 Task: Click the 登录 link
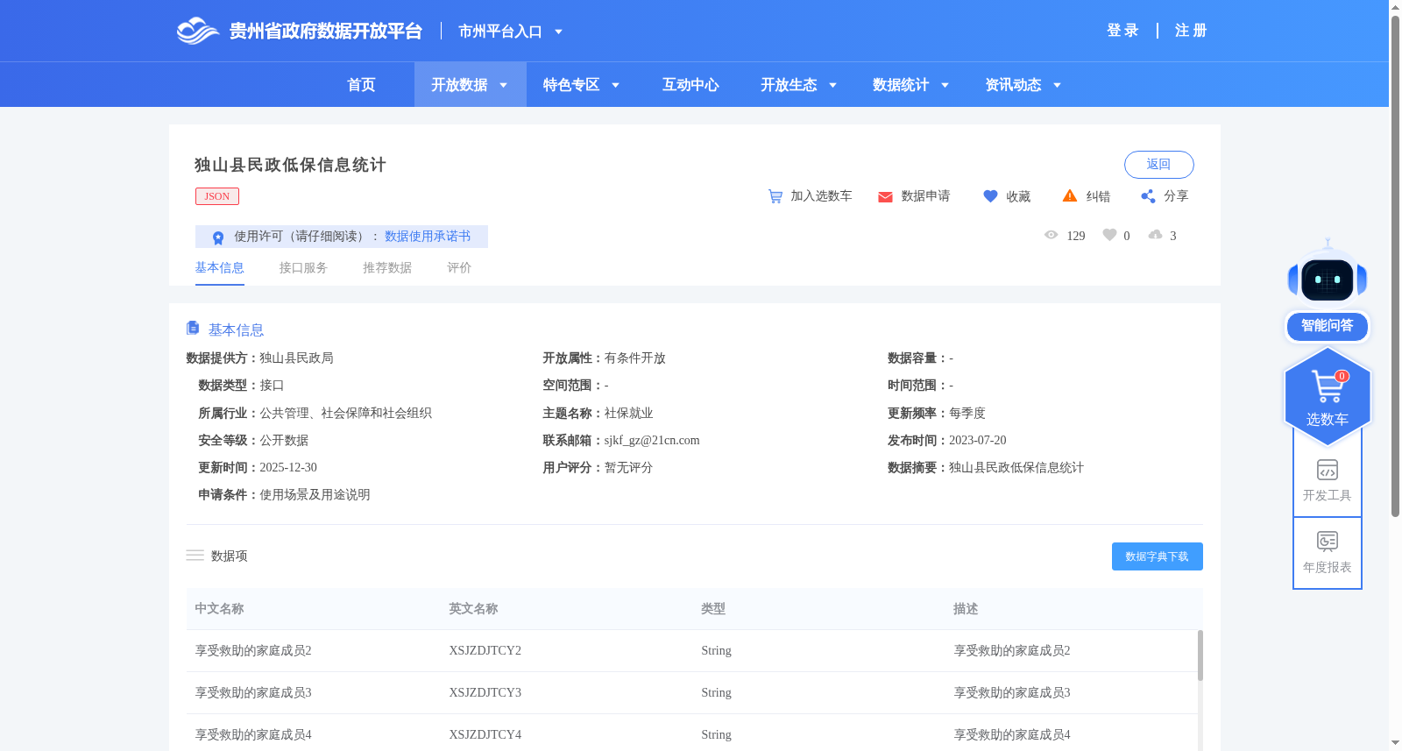point(1122,31)
